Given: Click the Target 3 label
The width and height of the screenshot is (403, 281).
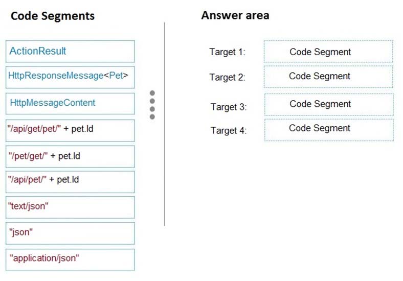Looking at the screenshot, I should 229,107.
